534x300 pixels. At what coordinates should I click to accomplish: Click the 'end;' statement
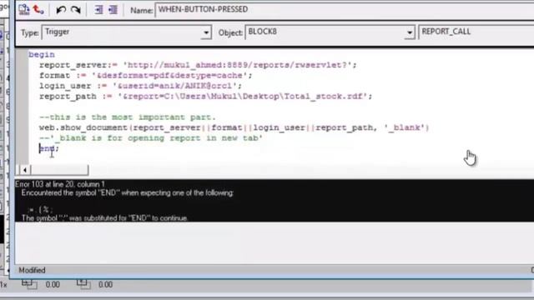pyautogui.click(x=49, y=148)
